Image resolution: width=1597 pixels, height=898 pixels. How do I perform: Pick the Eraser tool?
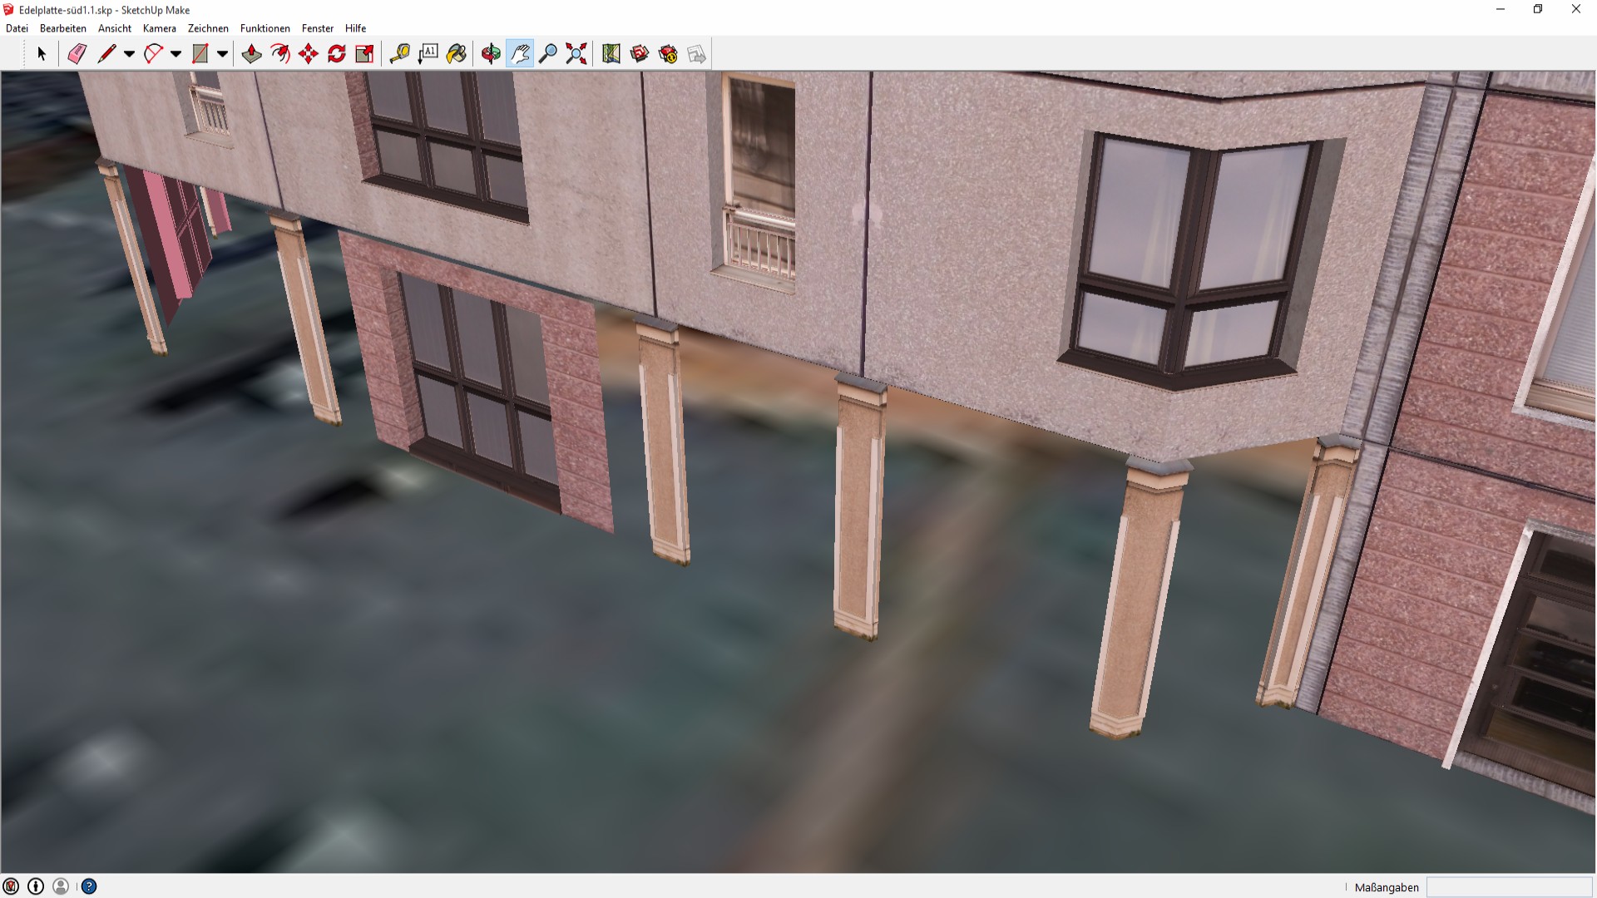pos(77,54)
